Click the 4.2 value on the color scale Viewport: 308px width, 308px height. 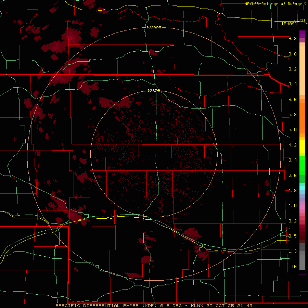coord(293,145)
